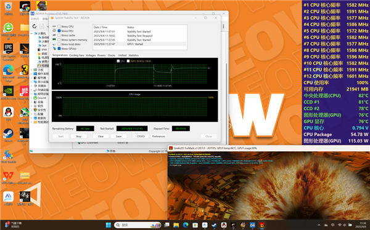This screenshot has height=230, width=370.
Task: Click the Preferences button
Action: 158,137
